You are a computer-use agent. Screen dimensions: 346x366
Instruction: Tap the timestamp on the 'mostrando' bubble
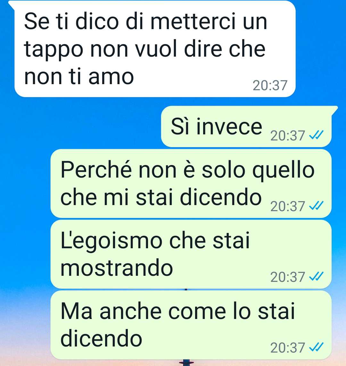pos(288,277)
